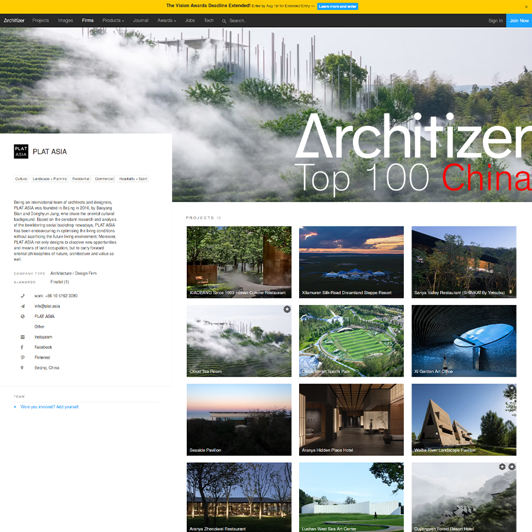
Task: Select the Landscape + Planning tag
Action: tap(50, 179)
